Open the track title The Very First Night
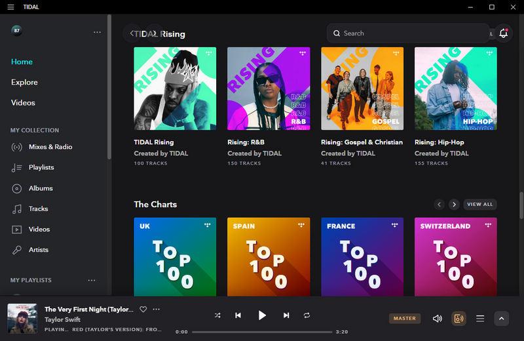This screenshot has width=524, height=341. point(89,310)
